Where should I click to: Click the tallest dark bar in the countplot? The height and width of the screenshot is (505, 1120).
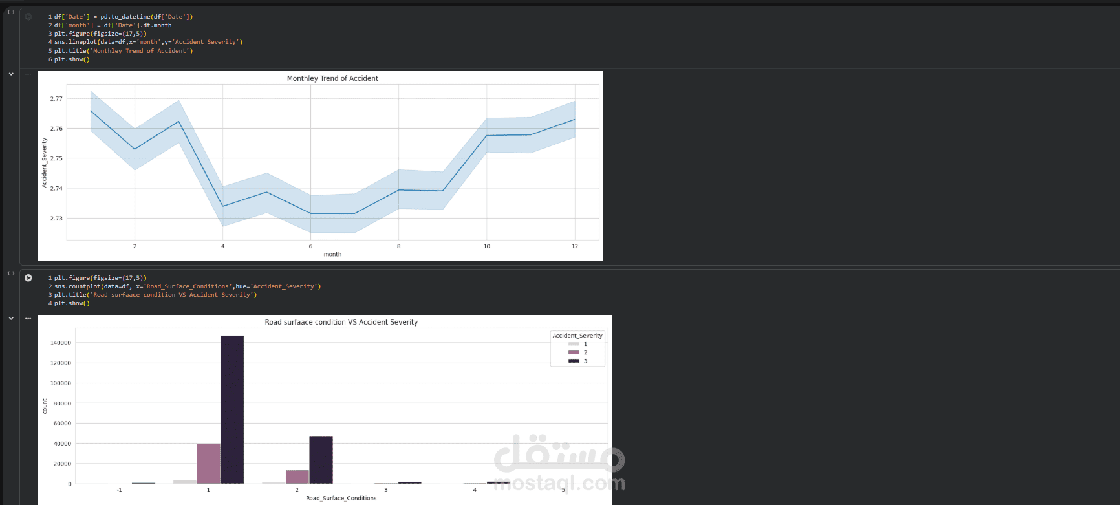click(x=232, y=409)
